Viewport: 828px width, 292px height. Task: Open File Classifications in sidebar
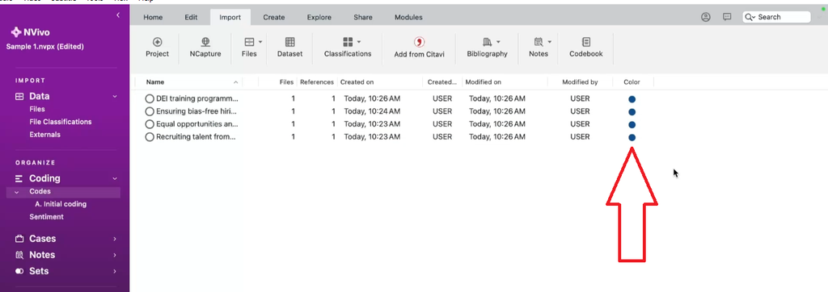[60, 122]
